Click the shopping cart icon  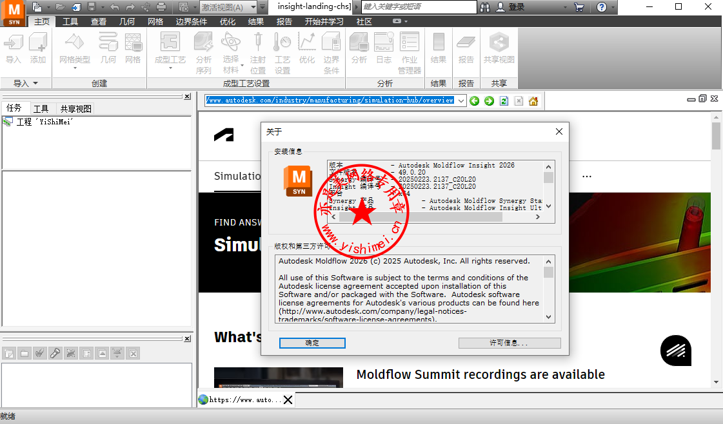(579, 7)
